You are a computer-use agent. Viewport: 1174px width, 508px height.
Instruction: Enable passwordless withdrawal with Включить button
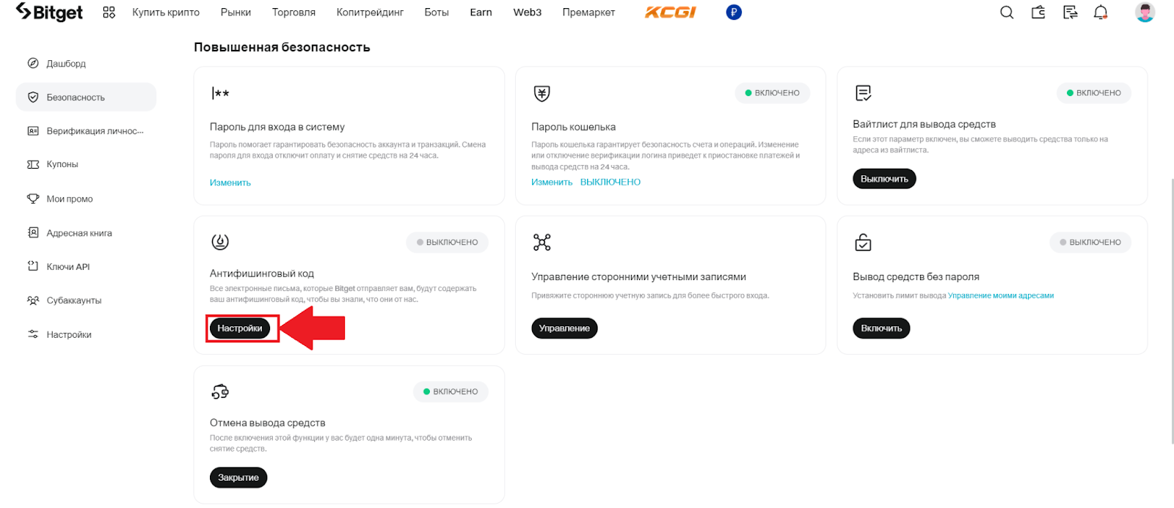click(881, 328)
